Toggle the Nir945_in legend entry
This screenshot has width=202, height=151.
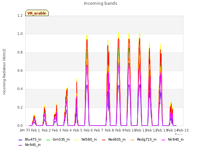(x=30, y=145)
